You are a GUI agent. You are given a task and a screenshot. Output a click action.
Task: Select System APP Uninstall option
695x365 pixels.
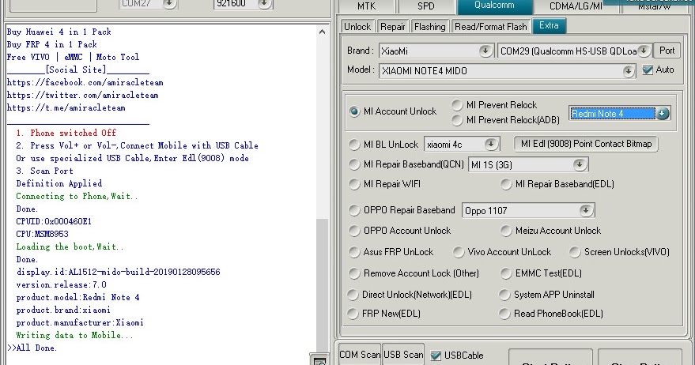[504, 295]
